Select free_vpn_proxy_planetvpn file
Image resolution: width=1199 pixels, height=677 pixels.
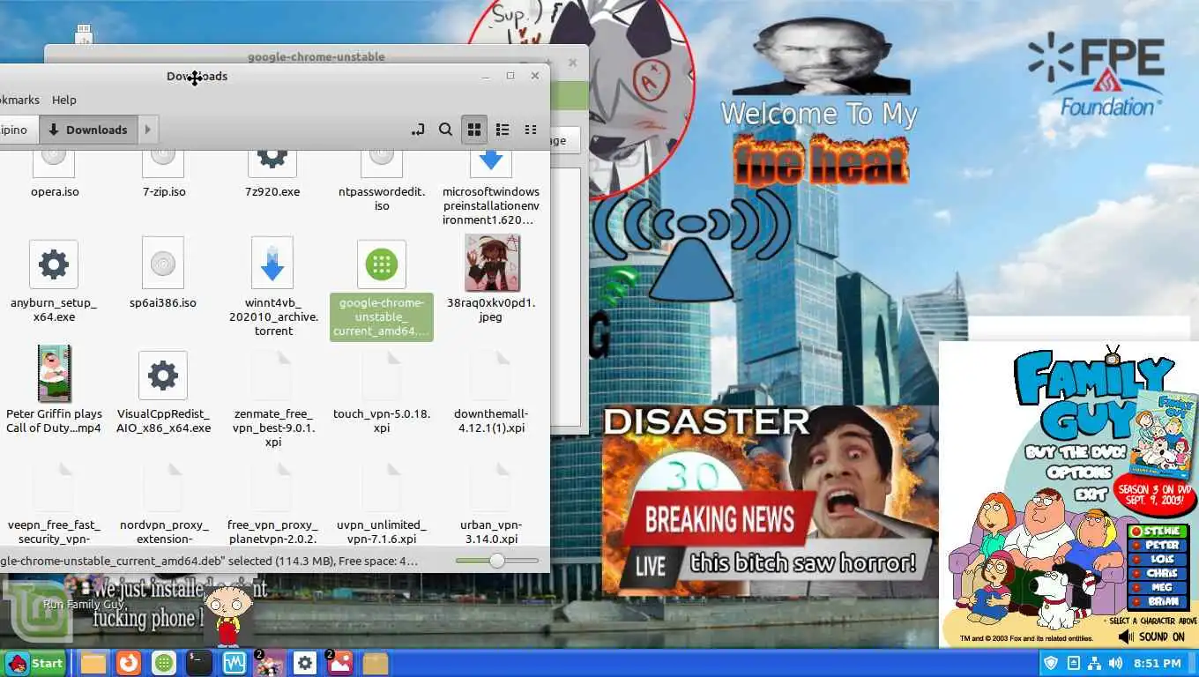(272, 504)
